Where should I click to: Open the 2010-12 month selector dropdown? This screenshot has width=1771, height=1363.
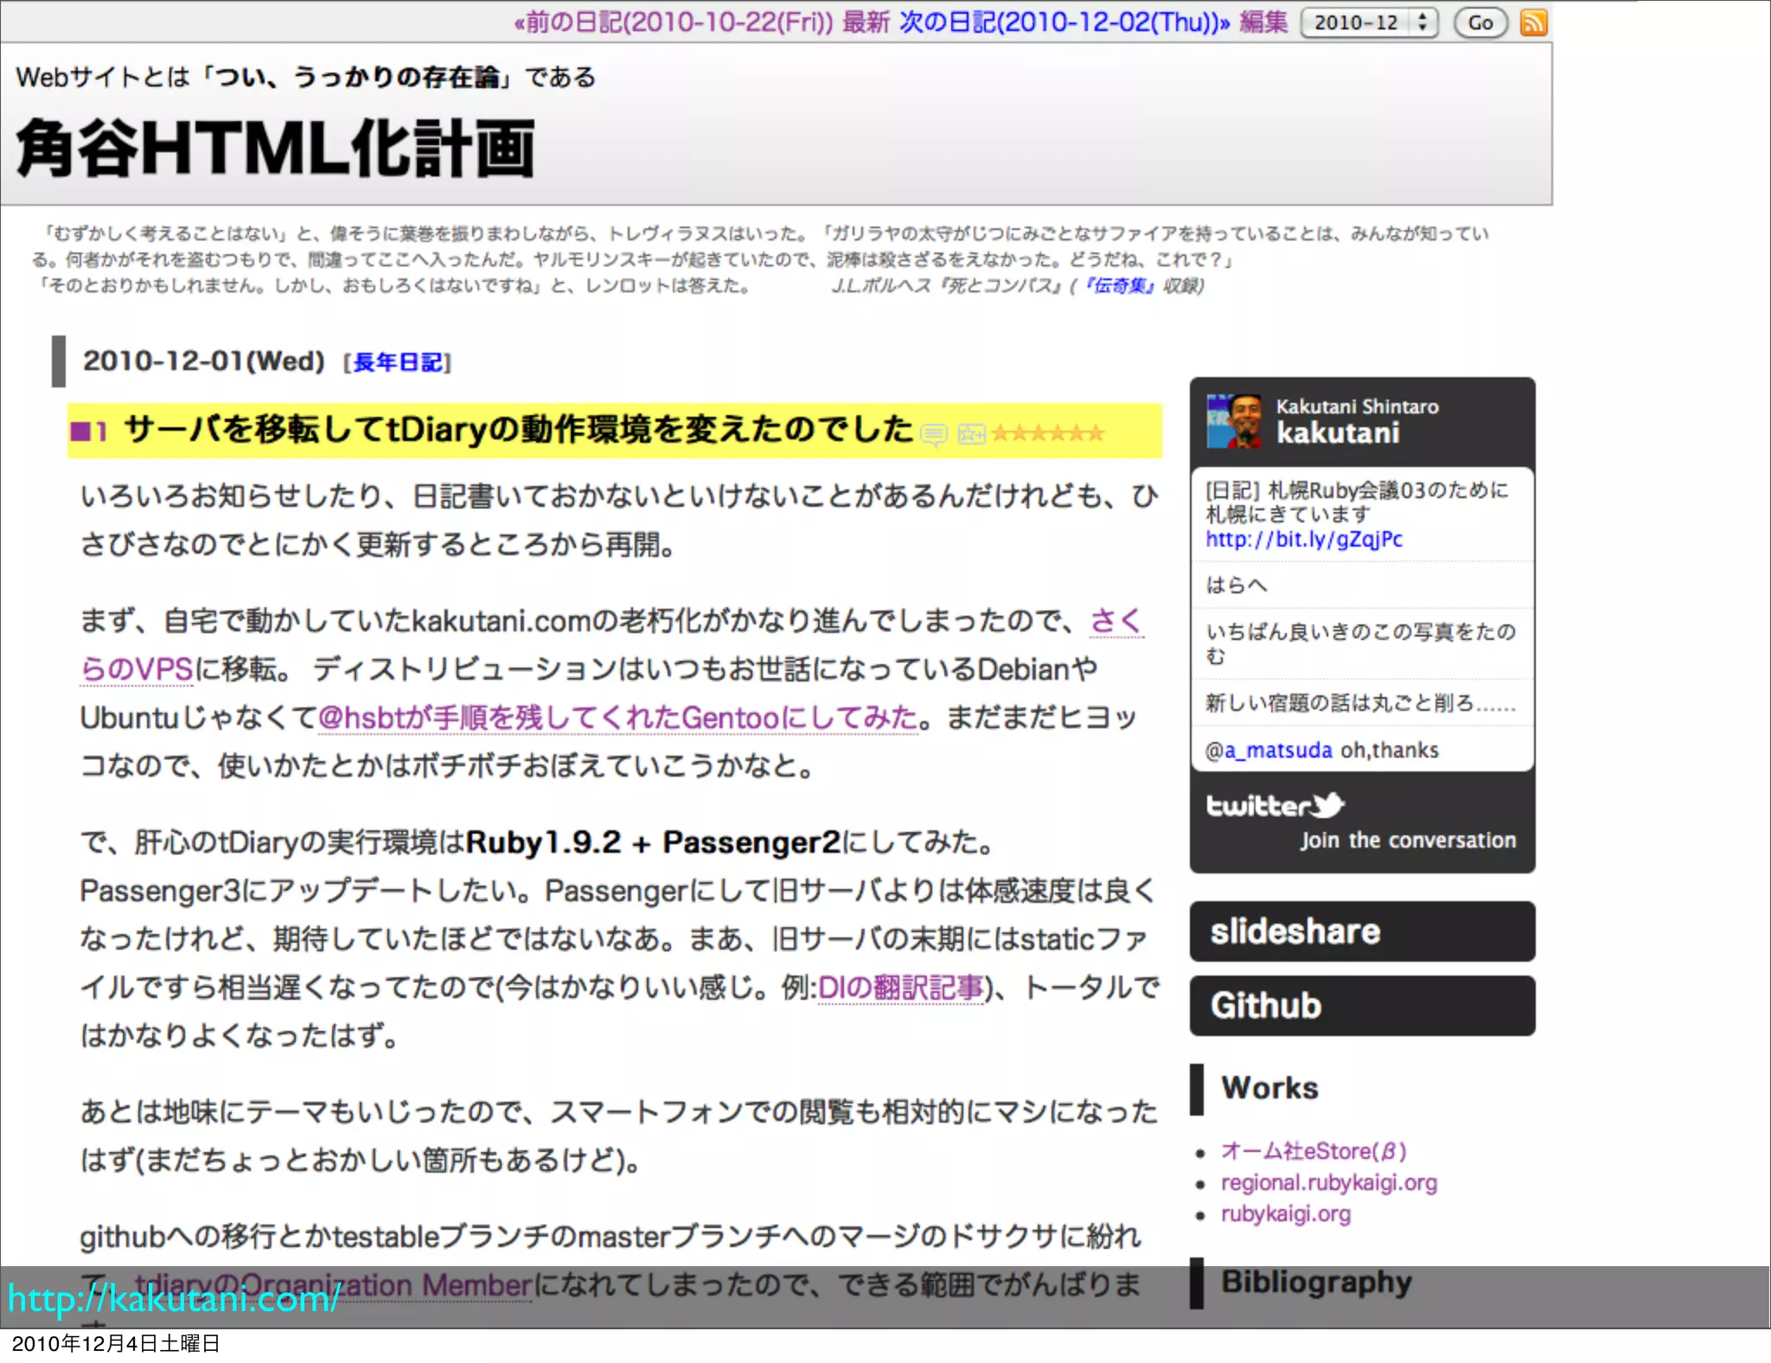click(x=1369, y=22)
